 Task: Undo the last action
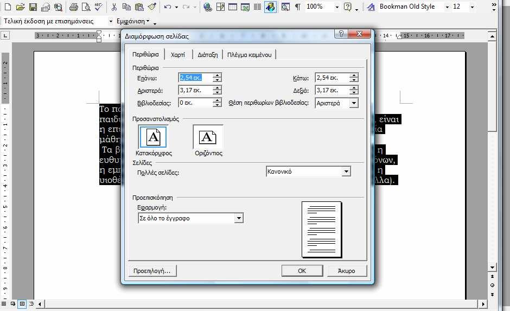(168, 7)
